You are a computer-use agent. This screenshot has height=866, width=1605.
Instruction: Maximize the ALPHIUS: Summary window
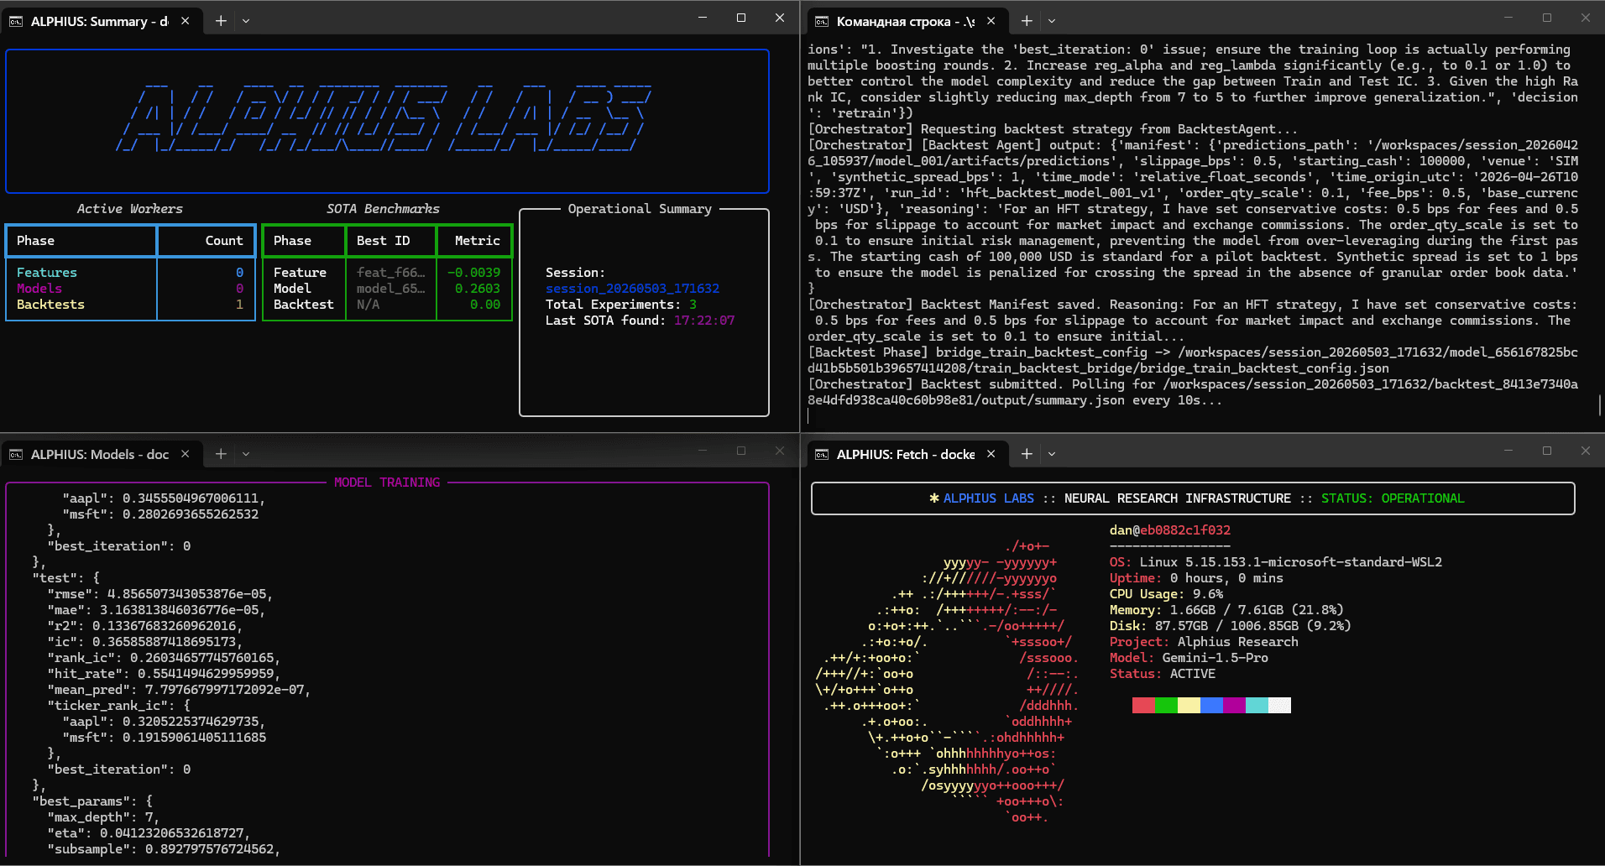741,18
